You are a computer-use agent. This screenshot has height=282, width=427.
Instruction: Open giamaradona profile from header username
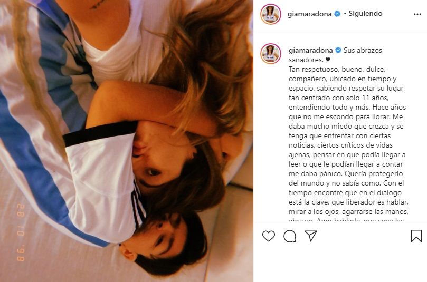point(309,14)
